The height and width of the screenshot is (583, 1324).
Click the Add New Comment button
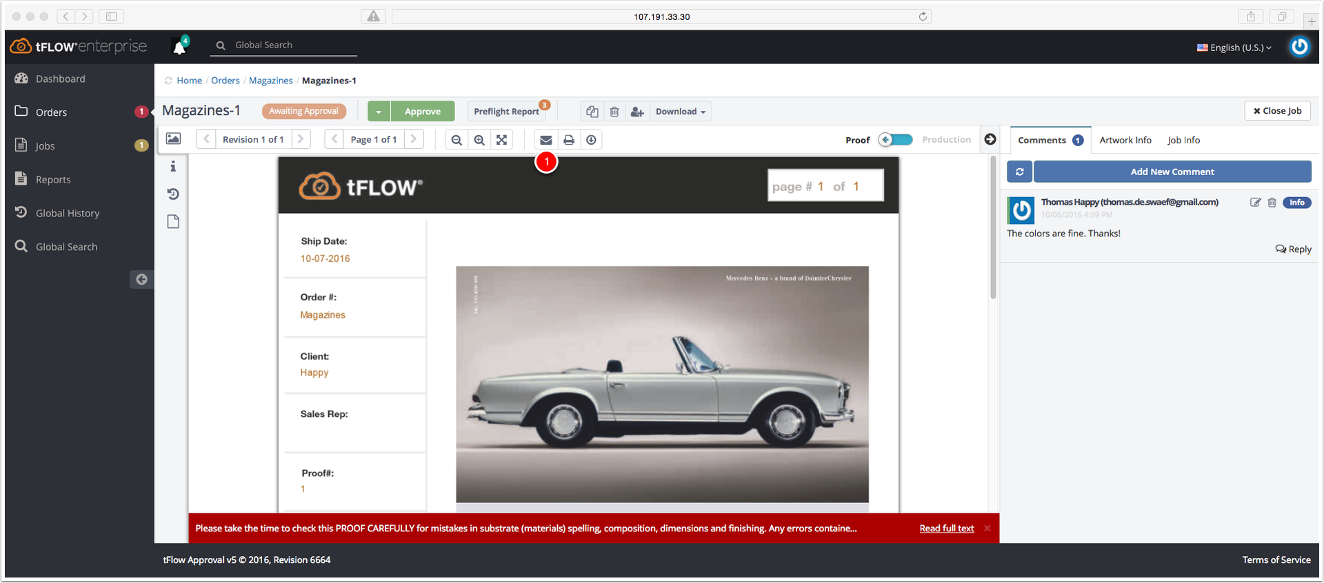point(1172,172)
